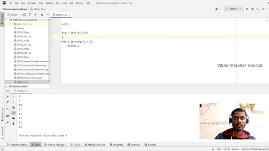Image resolution: width=269 pixels, height=151 pixels.
Task: Rerun Pattern_1 in Run panel
Action: [8, 97]
